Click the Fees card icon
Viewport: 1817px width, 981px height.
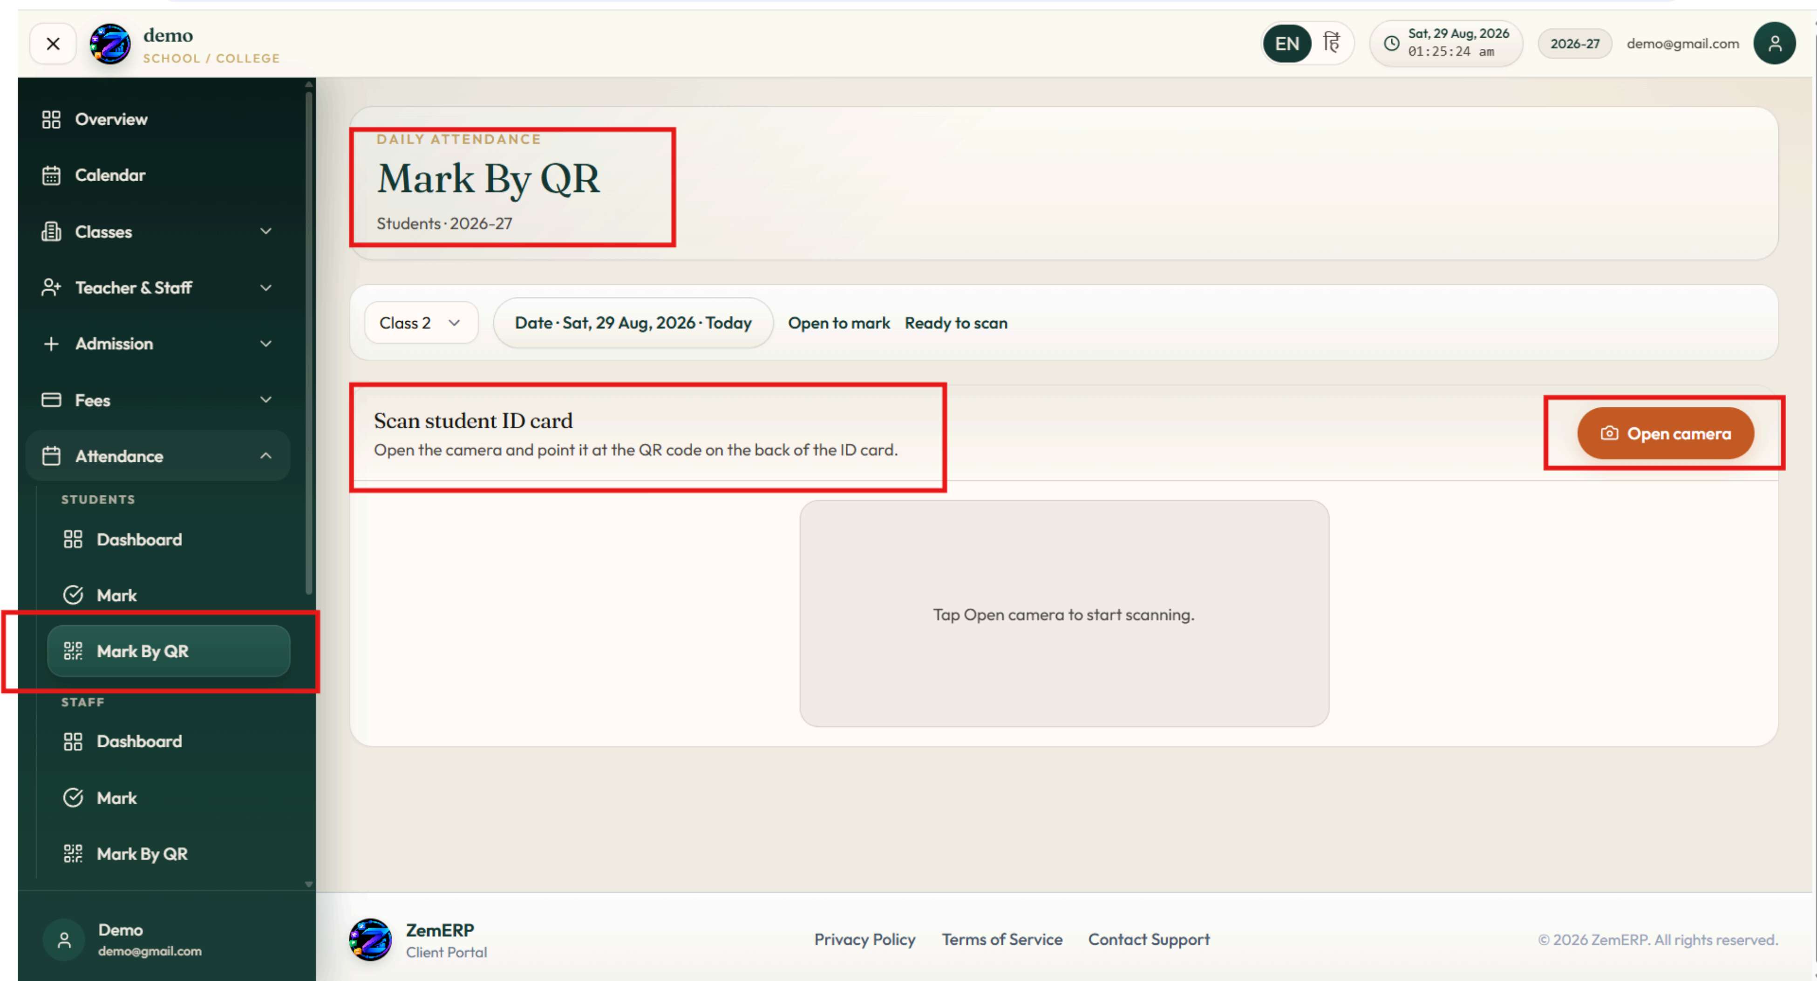(51, 400)
